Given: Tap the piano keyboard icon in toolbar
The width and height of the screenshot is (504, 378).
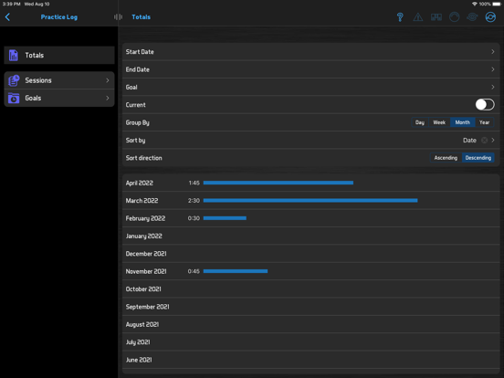Looking at the screenshot, I should (436, 17).
